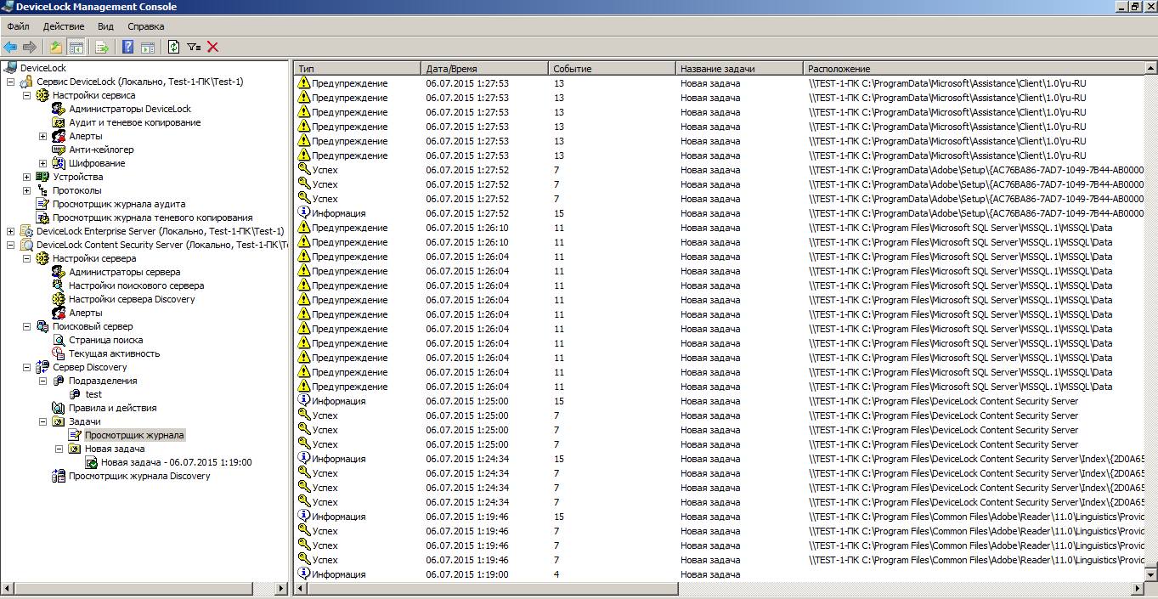Open the Действие menu
The height and width of the screenshot is (599, 1158).
(64, 26)
